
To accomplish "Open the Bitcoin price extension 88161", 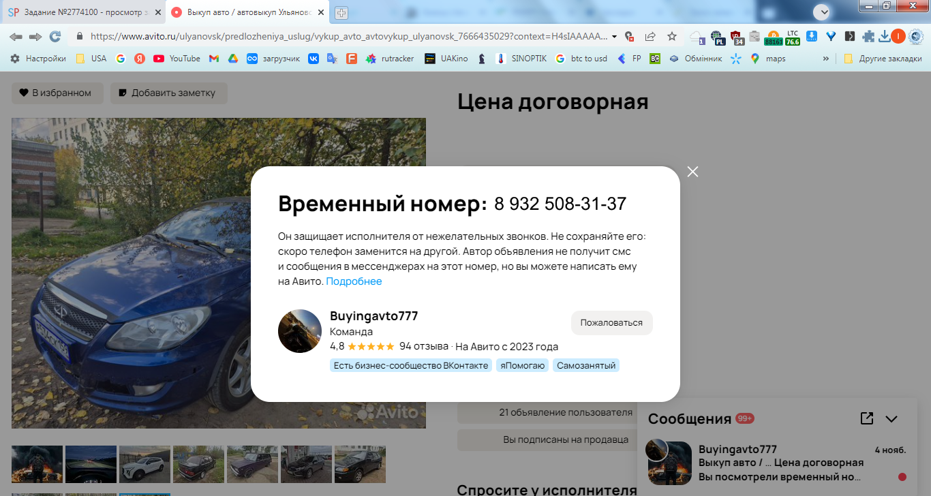I will tap(773, 37).
